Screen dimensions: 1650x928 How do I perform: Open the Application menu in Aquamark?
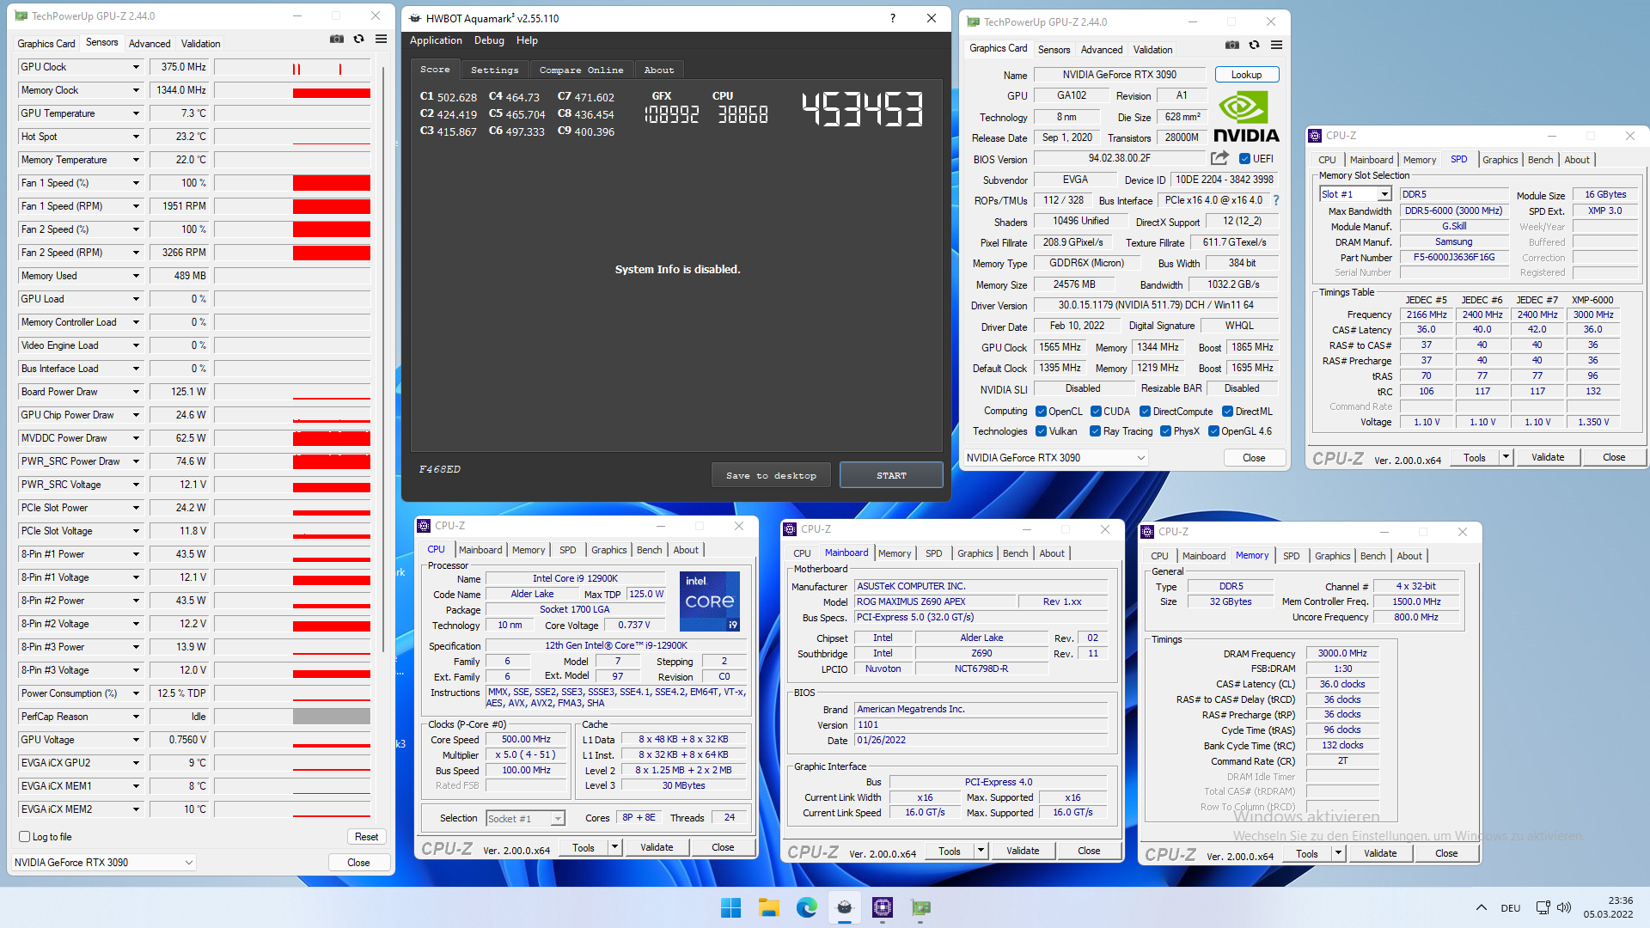click(x=436, y=40)
